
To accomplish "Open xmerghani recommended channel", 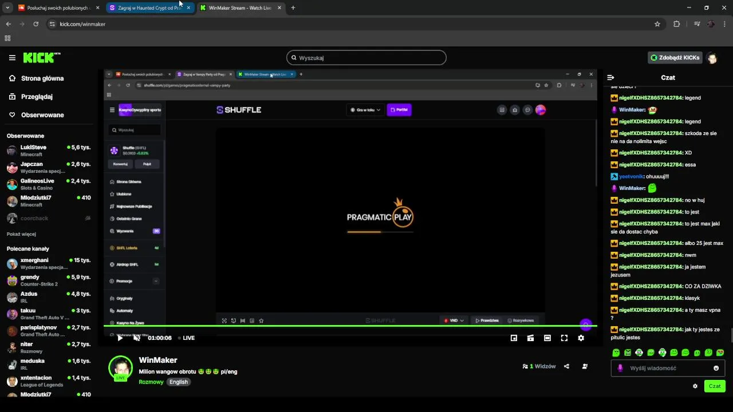I will (x=49, y=263).
